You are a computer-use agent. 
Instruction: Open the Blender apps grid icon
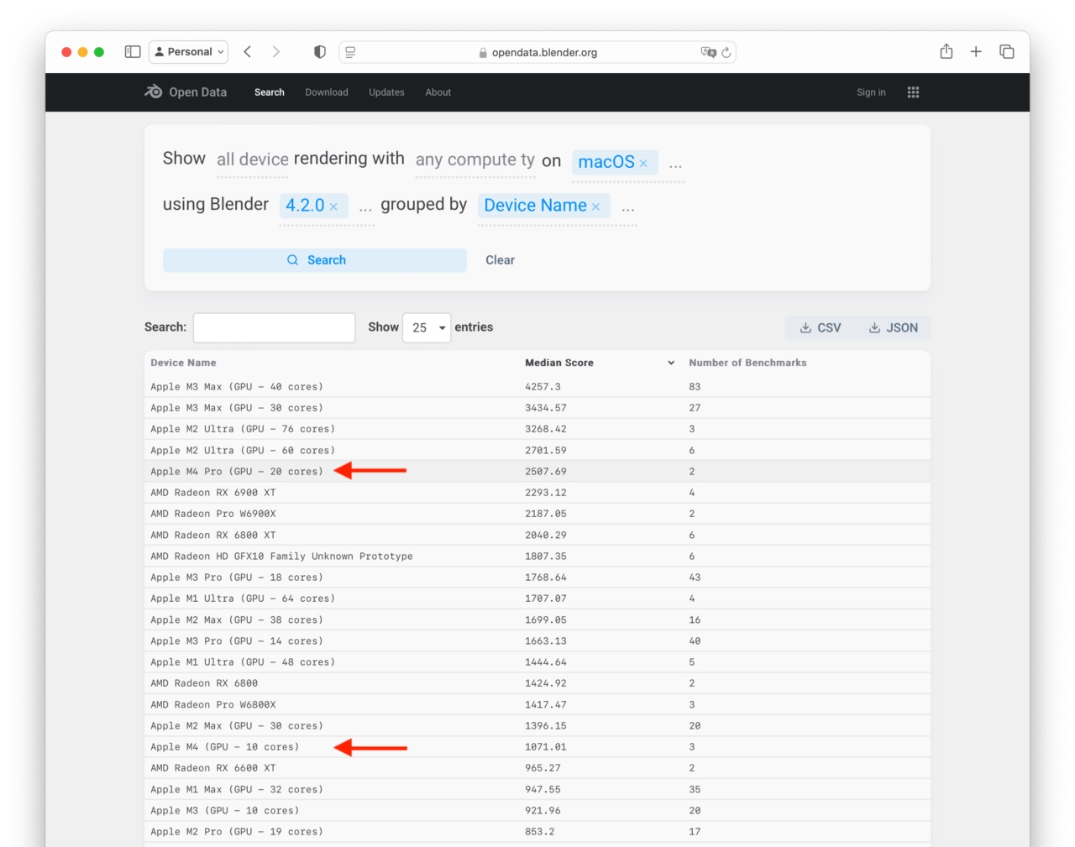tap(913, 92)
